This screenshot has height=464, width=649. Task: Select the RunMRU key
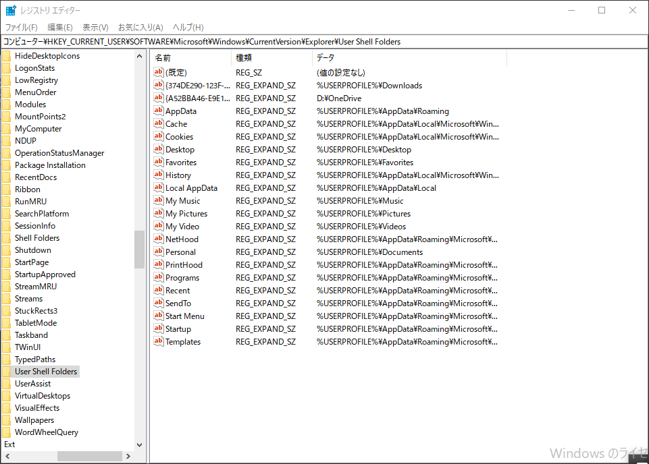pyautogui.click(x=30, y=202)
